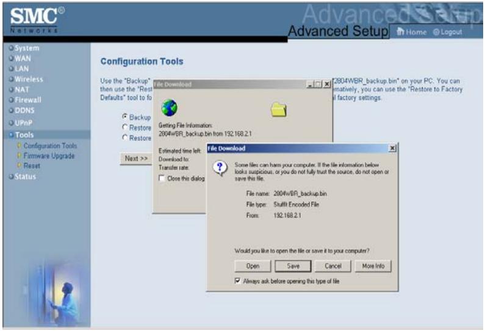The height and width of the screenshot is (331, 485).
Task: Click the Stuffit Encoded File type text
Action: click(x=296, y=204)
